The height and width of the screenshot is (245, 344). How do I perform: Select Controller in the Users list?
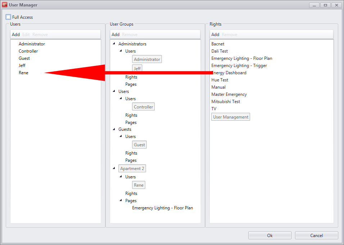(28, 51)
